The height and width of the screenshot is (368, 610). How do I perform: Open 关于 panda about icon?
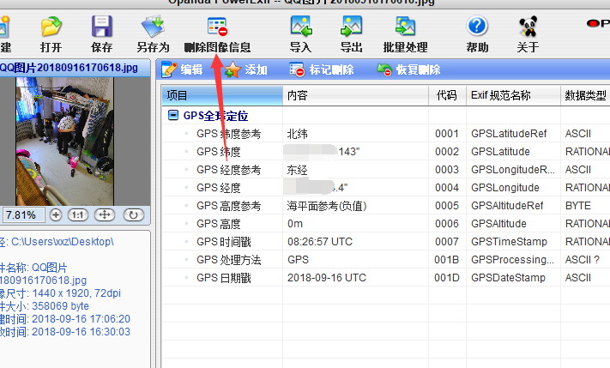click(x=528, y=33)
